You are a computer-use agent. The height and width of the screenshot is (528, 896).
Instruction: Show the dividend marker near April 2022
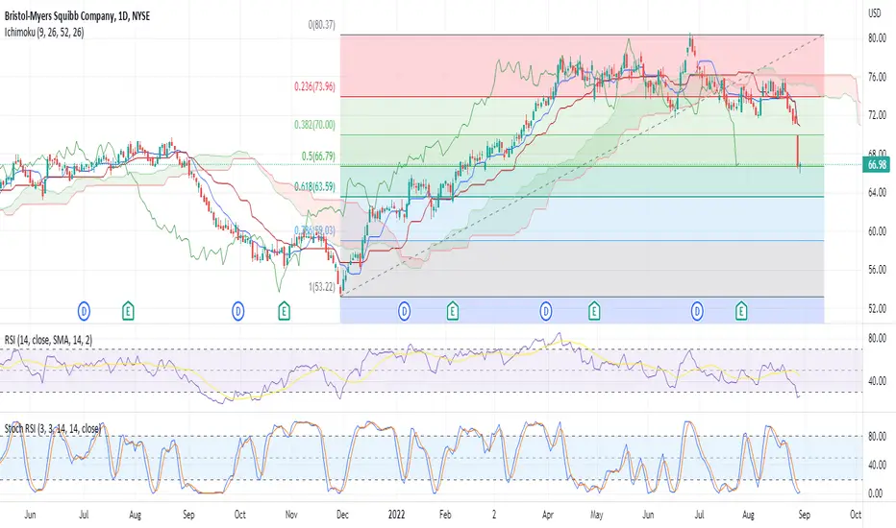click(546, 311)
